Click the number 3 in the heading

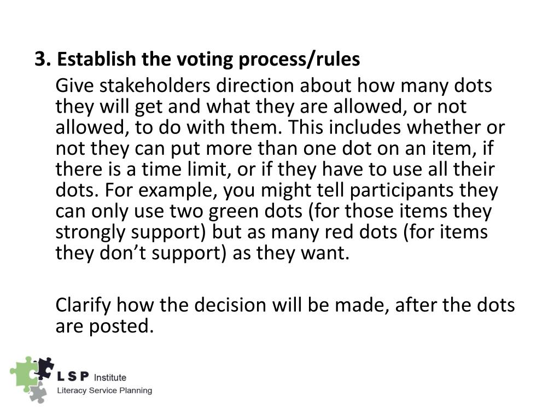(x=41, y=59)
